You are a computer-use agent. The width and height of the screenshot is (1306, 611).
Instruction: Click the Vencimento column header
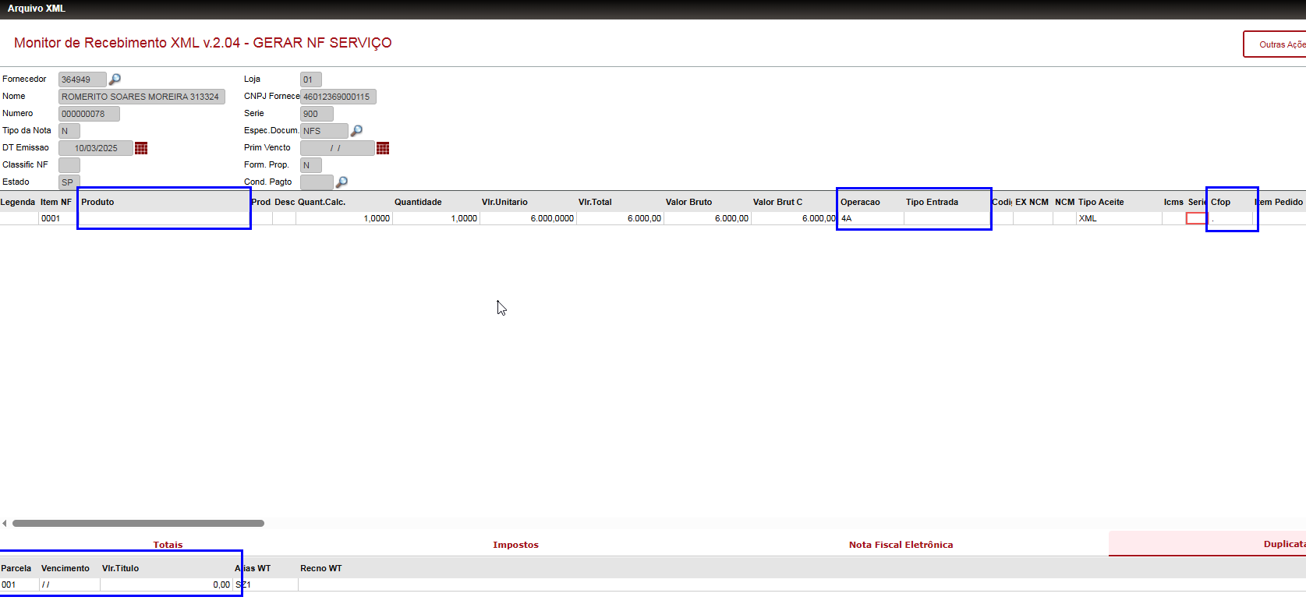(x=65, y=568)
